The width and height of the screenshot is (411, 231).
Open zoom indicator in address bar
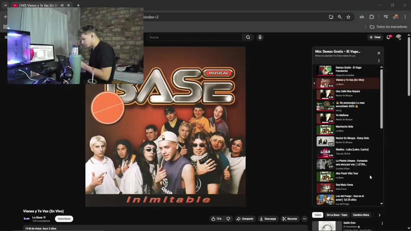pos(340,17)
